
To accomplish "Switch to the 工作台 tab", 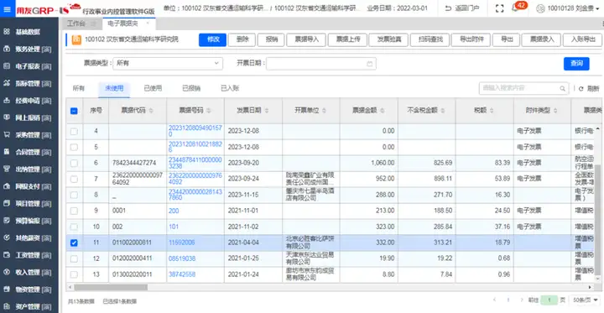I will [76, 23].
